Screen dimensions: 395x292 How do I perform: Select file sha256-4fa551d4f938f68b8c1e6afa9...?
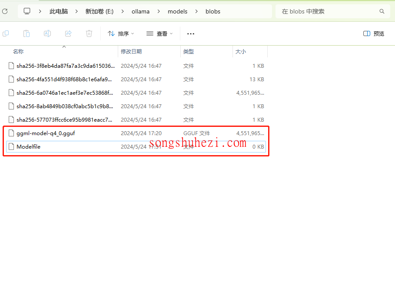coord(64,79)
